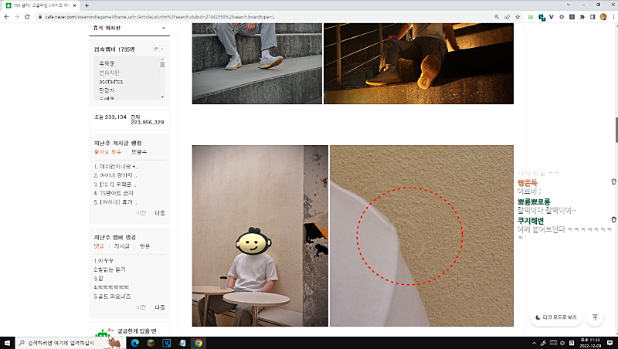Close the current browser tab
Image resolution: width=618 pixels, height=349 pixels.
(x=74, y=5)
